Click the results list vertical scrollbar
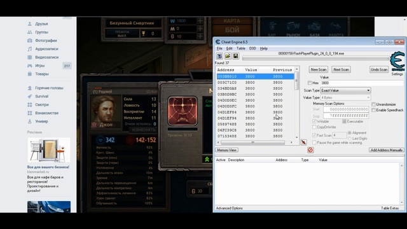This screenshot has height=229, width=407. click(x=297, y=103)
